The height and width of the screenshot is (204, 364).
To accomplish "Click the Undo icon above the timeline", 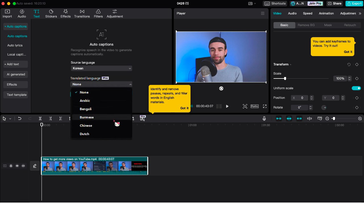I will tap(20, 118).
